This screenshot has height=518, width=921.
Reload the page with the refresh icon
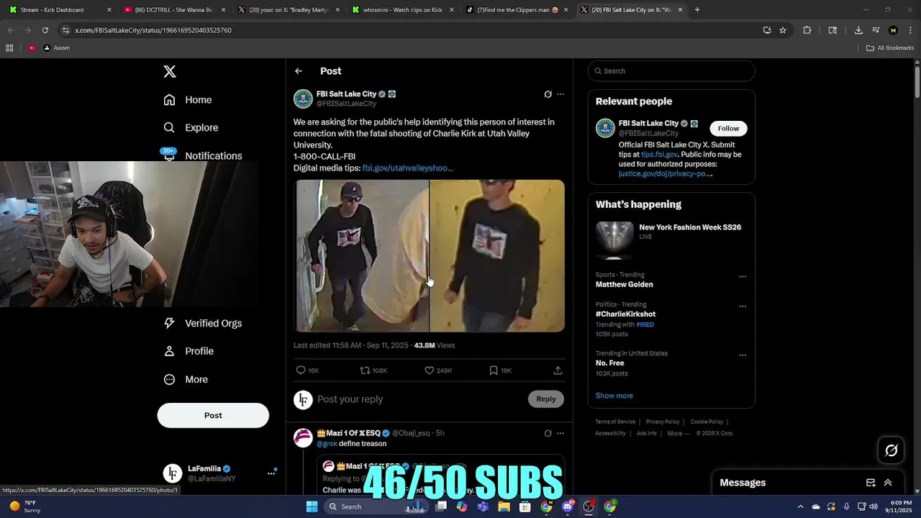(45, 30)
